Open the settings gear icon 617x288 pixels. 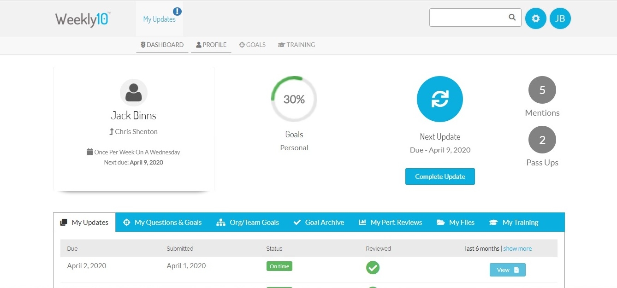click(535, 18)
